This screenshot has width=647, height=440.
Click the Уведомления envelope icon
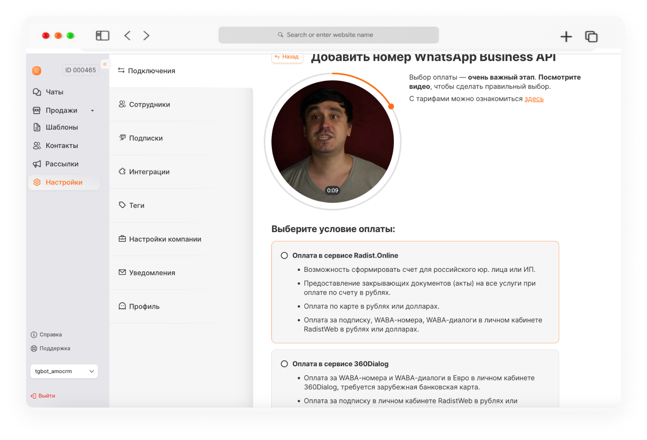coord(122,272)
